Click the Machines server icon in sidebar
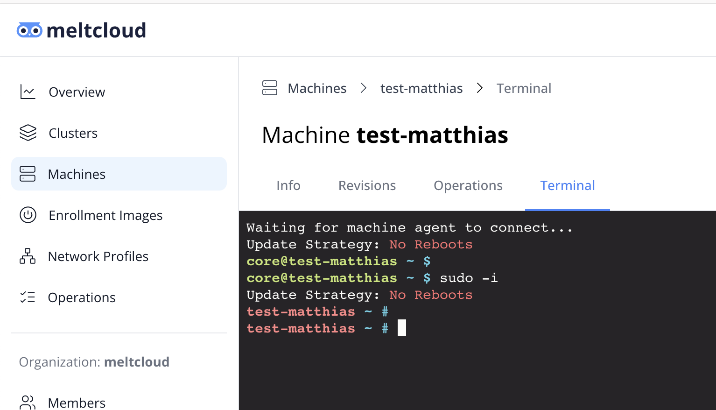This screenshot has width=716, height=410. (x=28, y=174)
